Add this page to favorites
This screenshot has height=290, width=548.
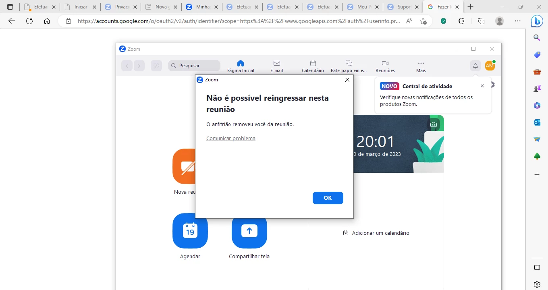pyautogui.click(x=423, y=21)
